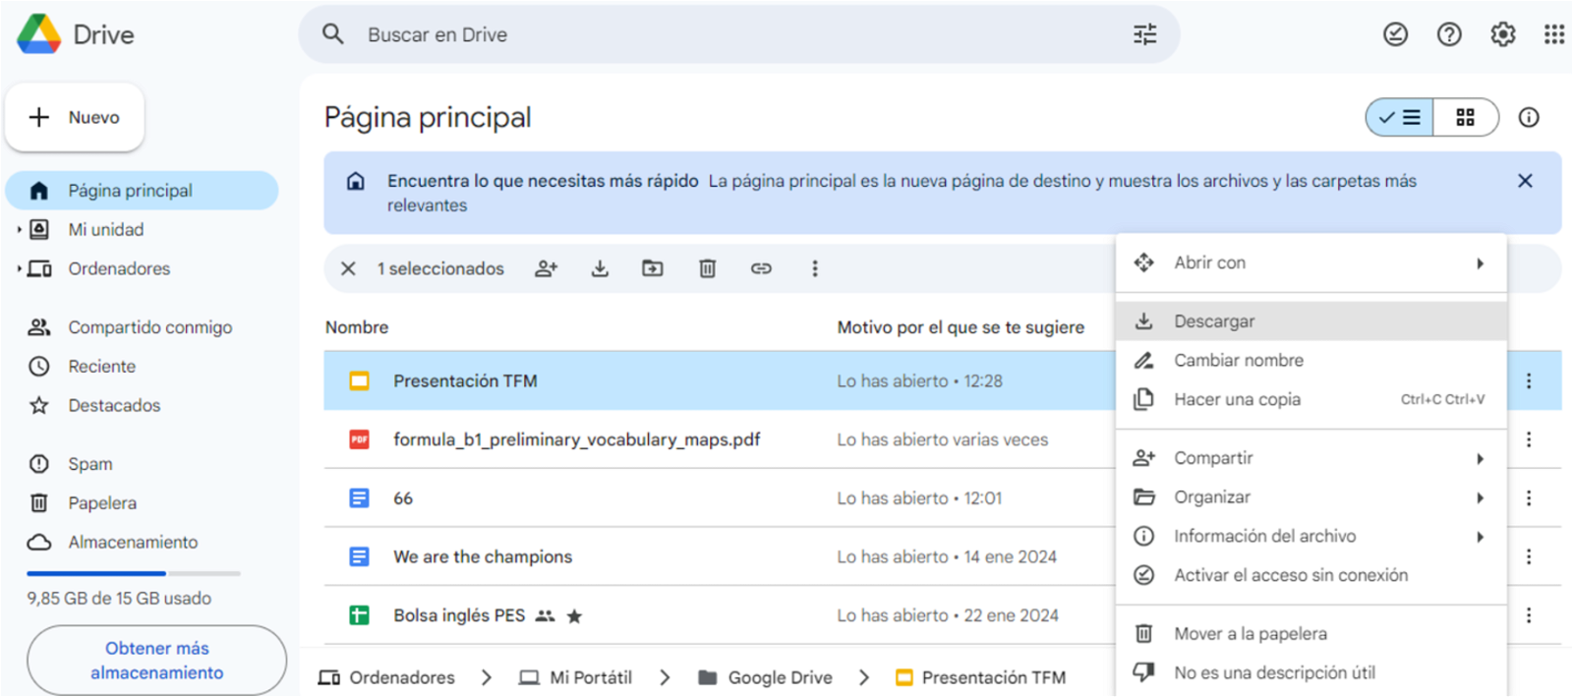
Task: Expand Información del archivo submenu arrow
Action: click(x=1480, y=537)
